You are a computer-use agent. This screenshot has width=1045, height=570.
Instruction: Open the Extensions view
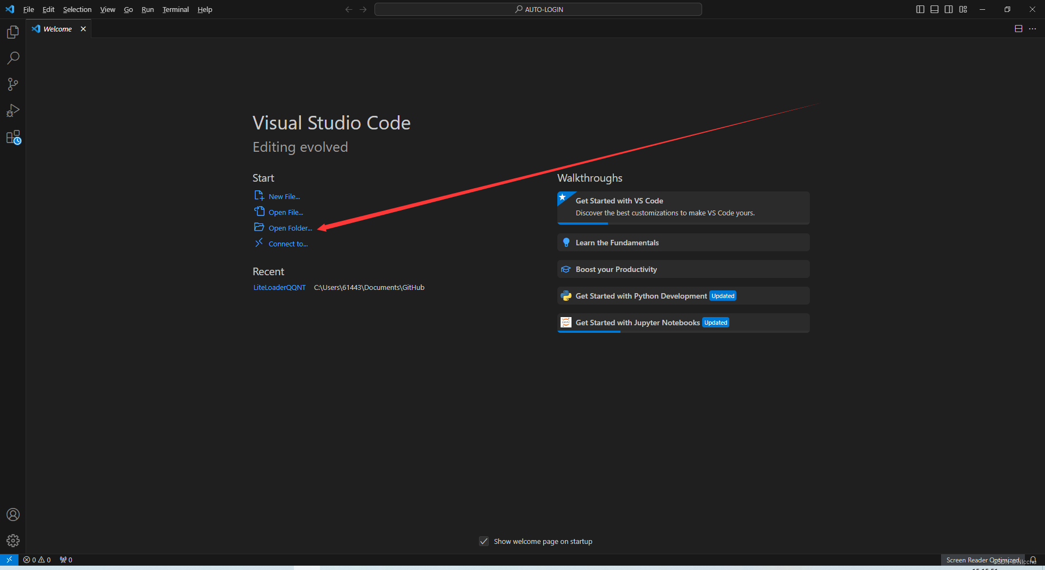[x=13, y=137]
